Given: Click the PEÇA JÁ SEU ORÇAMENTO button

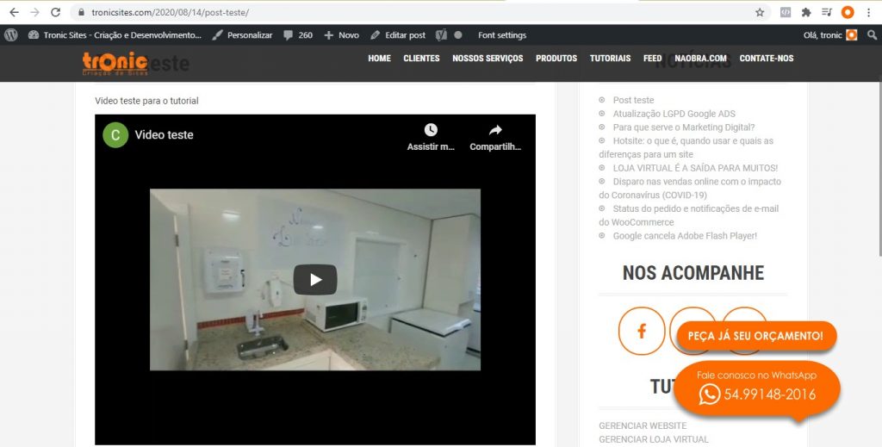Looking at the screenshot, I should click(755, 336).
